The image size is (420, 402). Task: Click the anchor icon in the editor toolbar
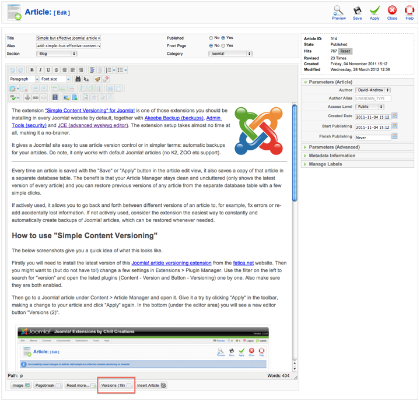(27, 97)
